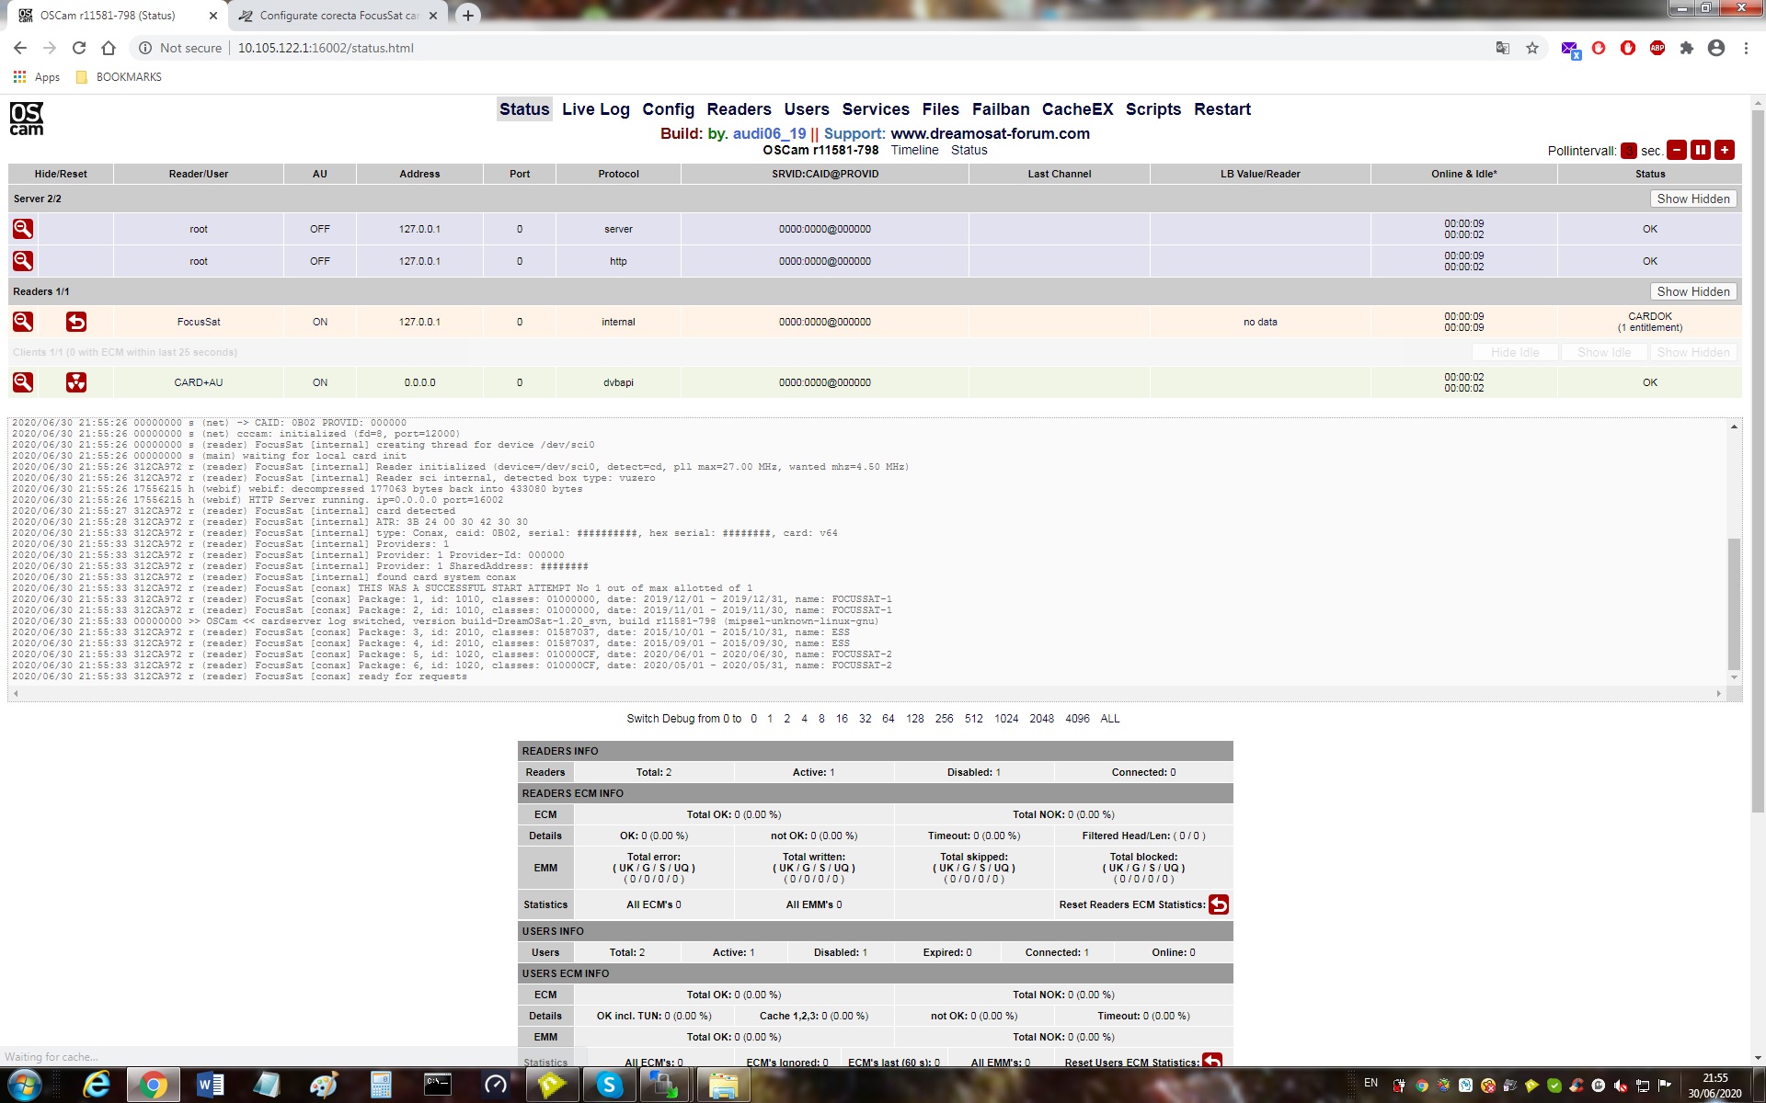
Task: Increase poll interval with plus button
Action: point(1725,150)
